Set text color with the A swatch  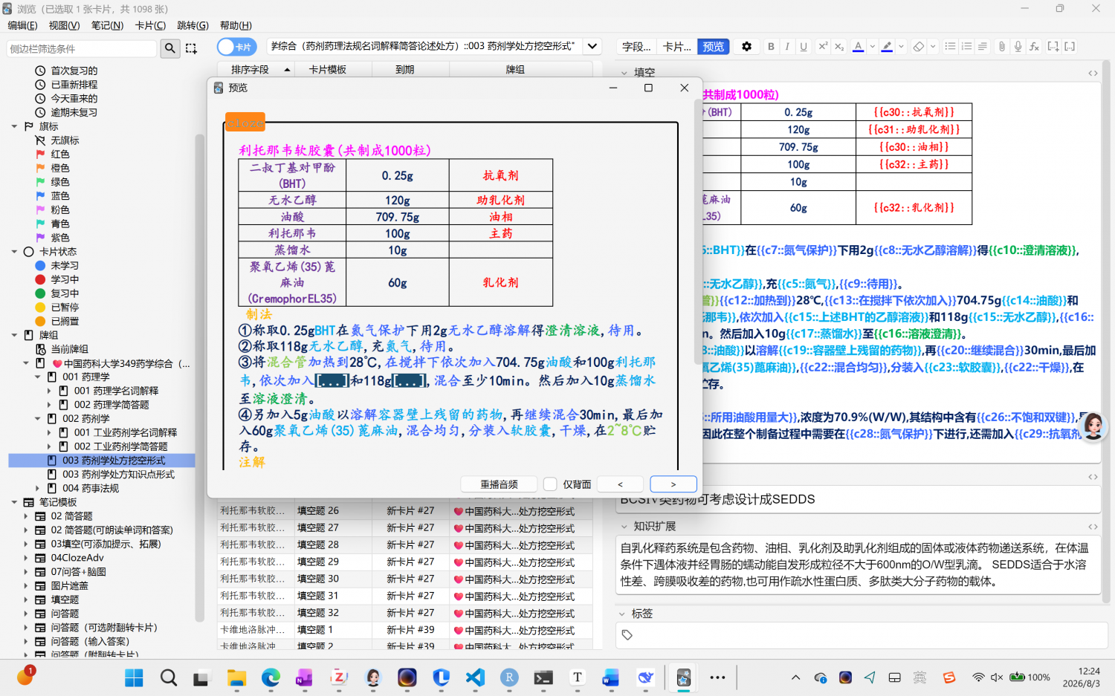tap(859, 46)
